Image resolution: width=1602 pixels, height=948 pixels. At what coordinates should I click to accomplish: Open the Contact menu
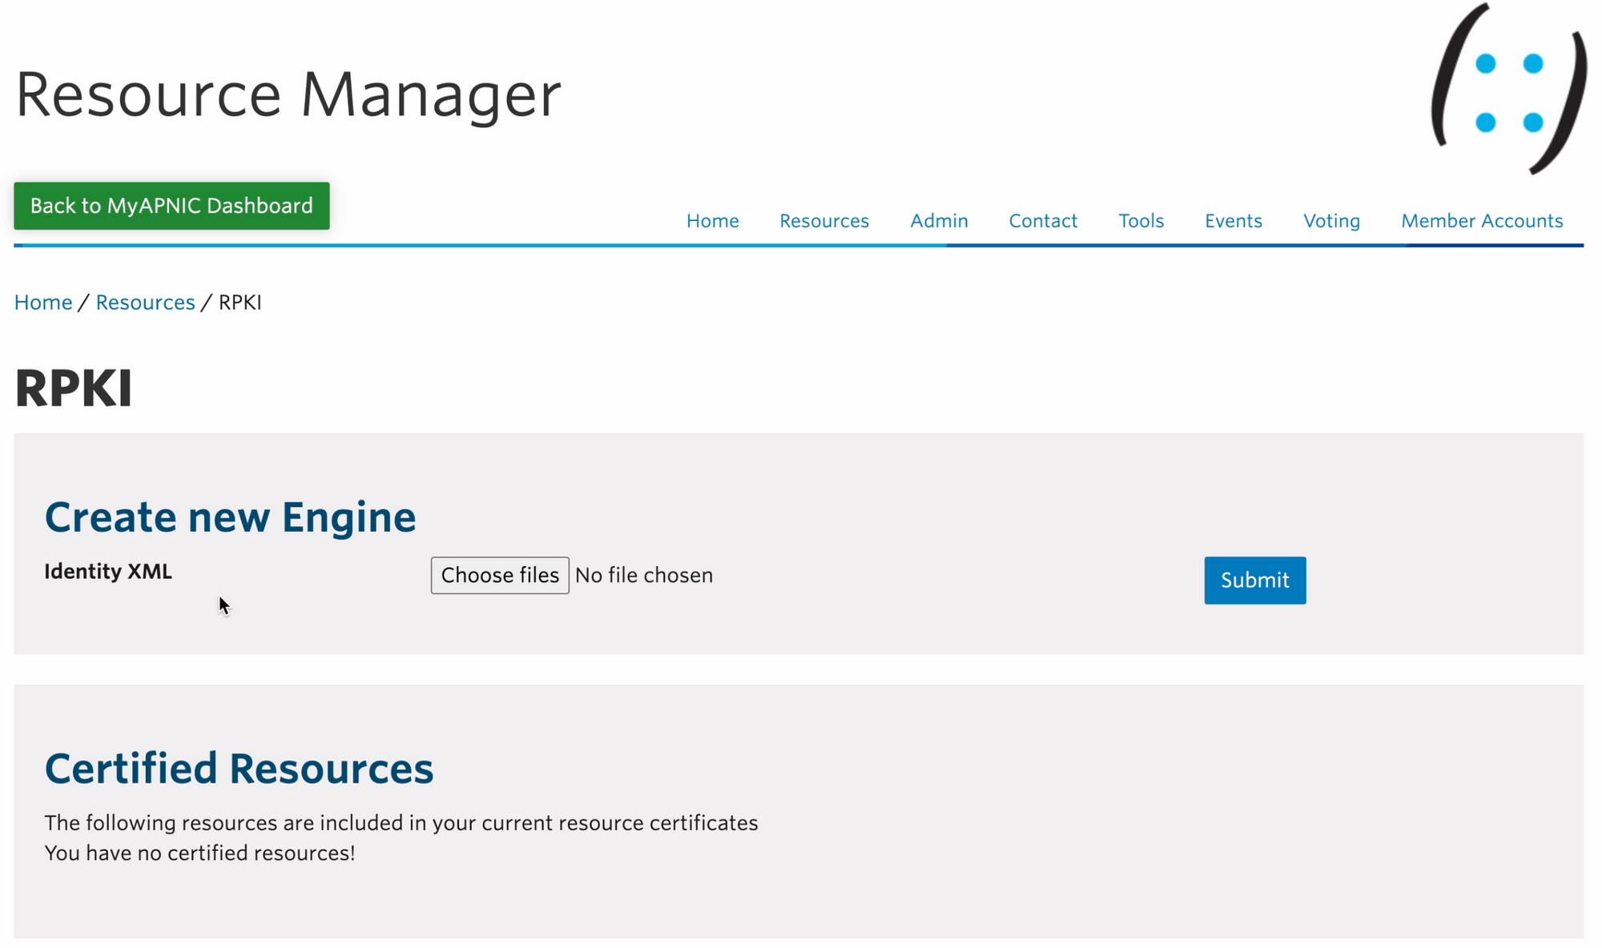[x=1042, y=221]
